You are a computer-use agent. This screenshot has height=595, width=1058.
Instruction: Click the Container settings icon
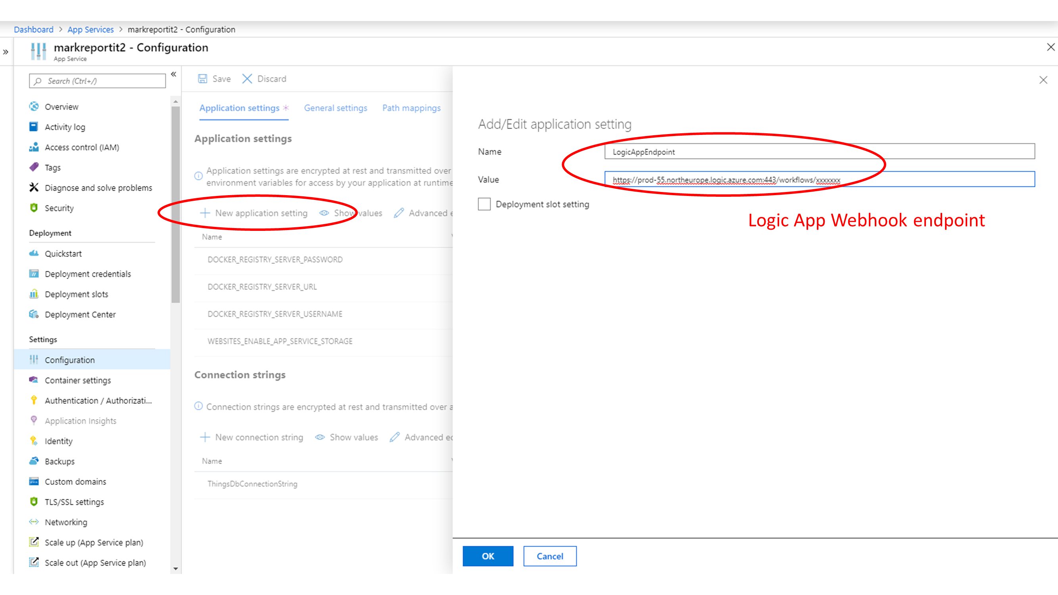pos(34,380)
